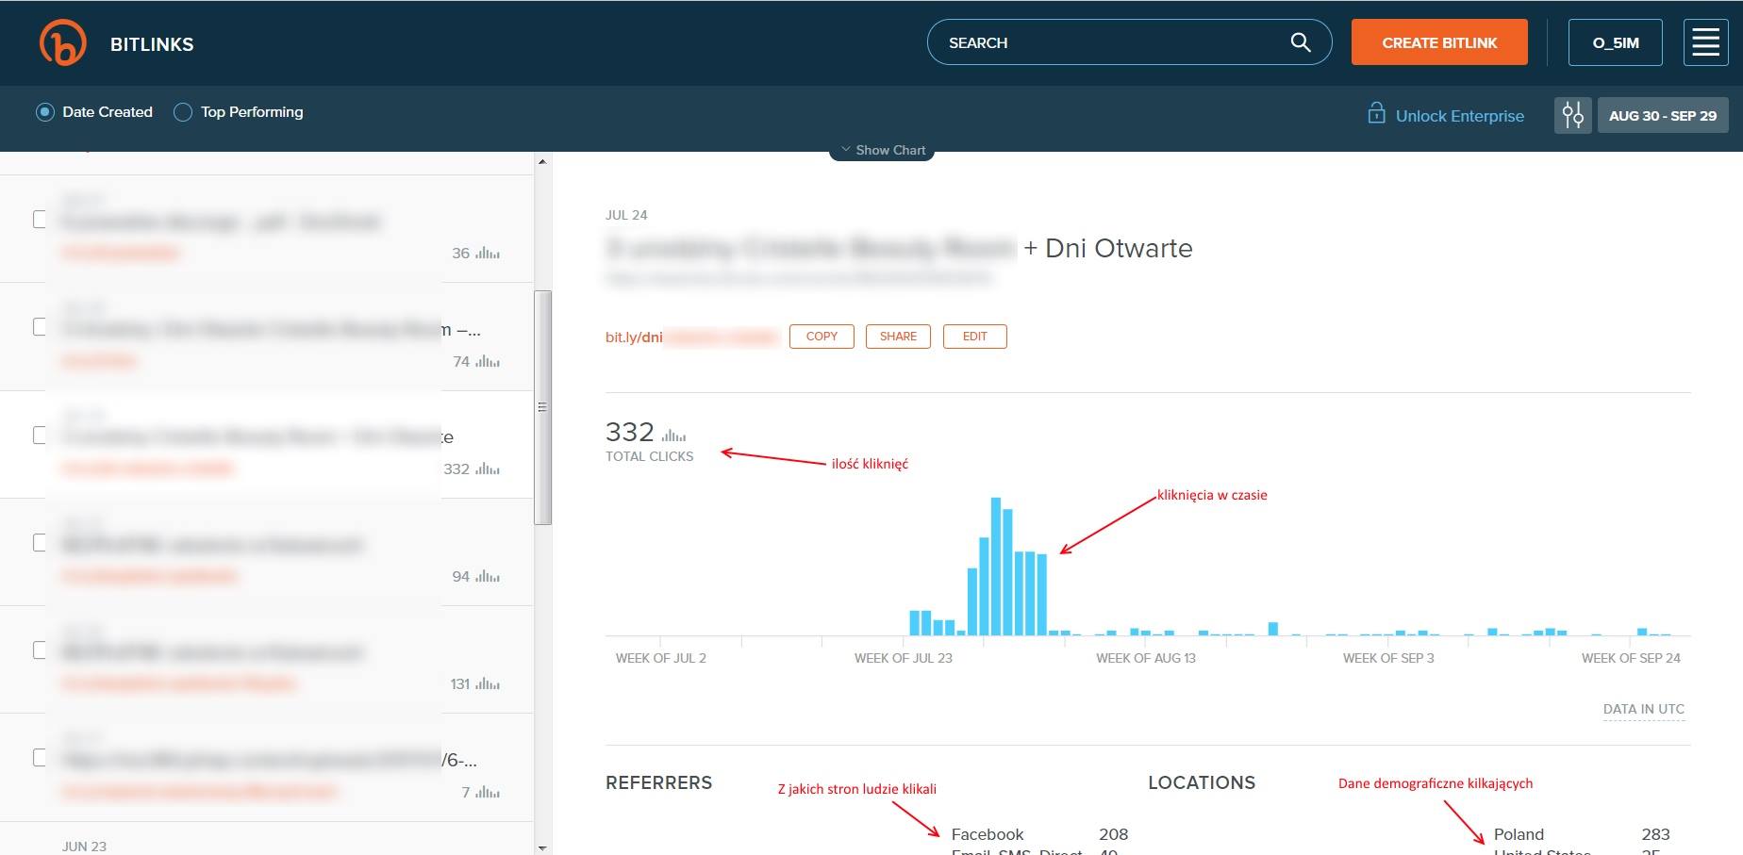This screenshot has width=1743, height=855.
Task: Check the box for the 332-click link
Action: tap(40, 435)
